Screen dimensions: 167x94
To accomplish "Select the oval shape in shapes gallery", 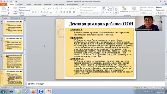I will tap(114, 8).
